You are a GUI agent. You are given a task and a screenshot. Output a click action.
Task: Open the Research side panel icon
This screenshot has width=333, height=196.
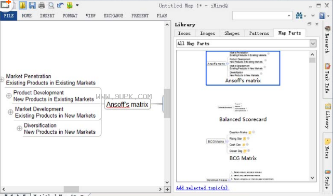(327, 39)
